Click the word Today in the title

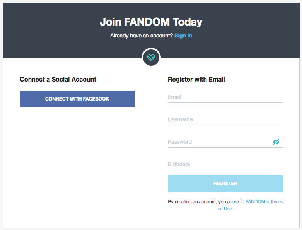pyautogui.click(x=188, y=22)
